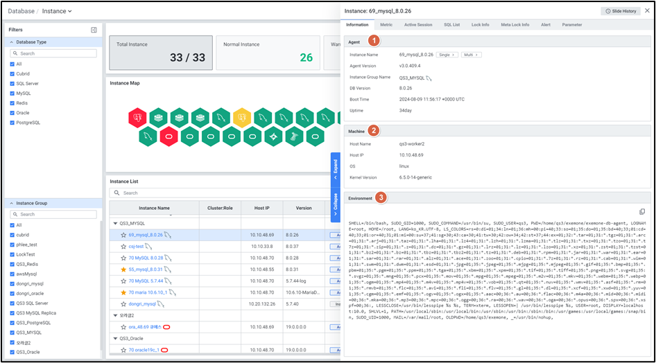The width and height of the screenshot is (656, 363).
Task: Unstar the 55_mysql_8.0.31 instance
Action: (x=124, y=269)
